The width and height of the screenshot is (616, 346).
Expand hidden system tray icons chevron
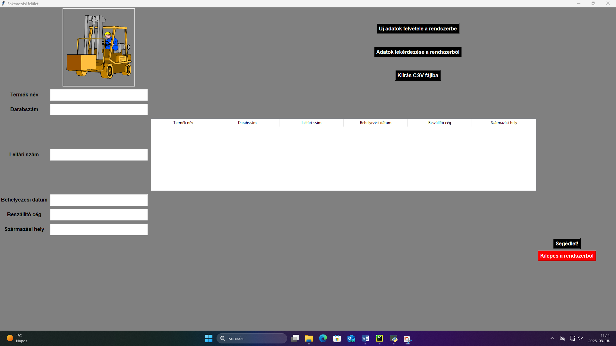point(552,338)
